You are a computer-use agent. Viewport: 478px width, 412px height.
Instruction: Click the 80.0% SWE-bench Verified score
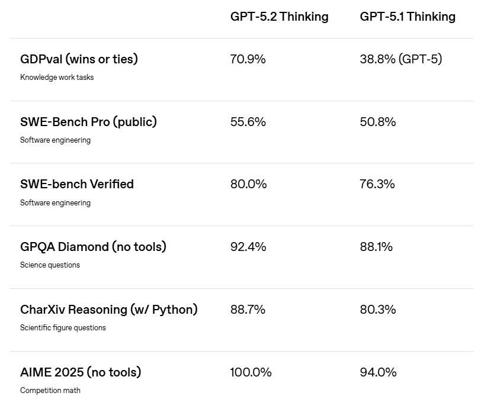coord(248,184)
